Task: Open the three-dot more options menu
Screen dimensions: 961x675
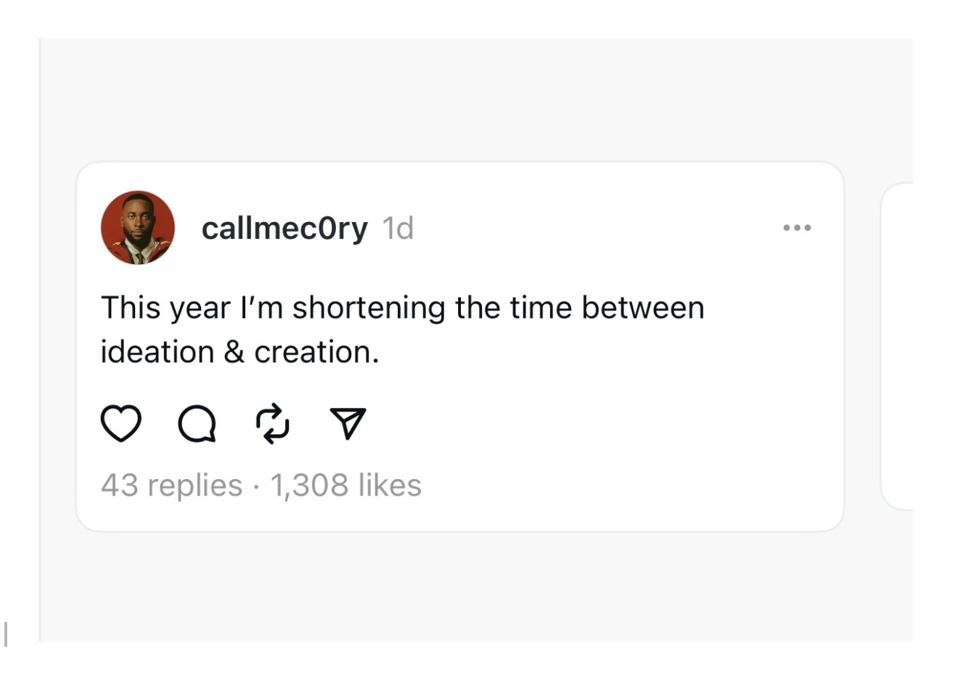Action: (797, 228)
